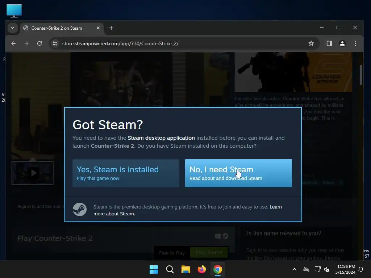Open Chrome profile menu
Viewport: 371px width, 278px height.
point(342,43)
